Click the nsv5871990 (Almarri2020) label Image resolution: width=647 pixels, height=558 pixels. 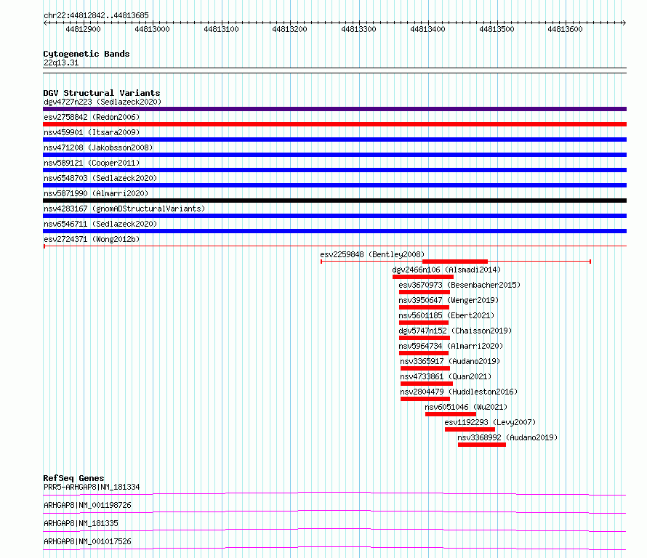pyautogui.click(x=96, y=193)
